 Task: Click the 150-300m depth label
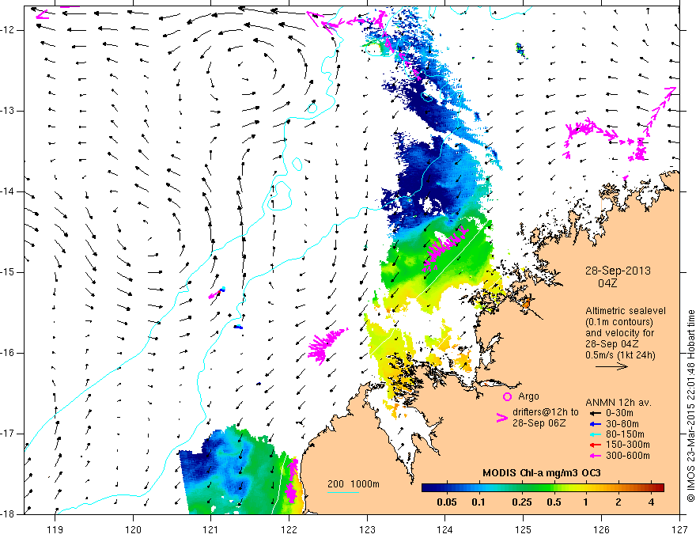(628, 445)
